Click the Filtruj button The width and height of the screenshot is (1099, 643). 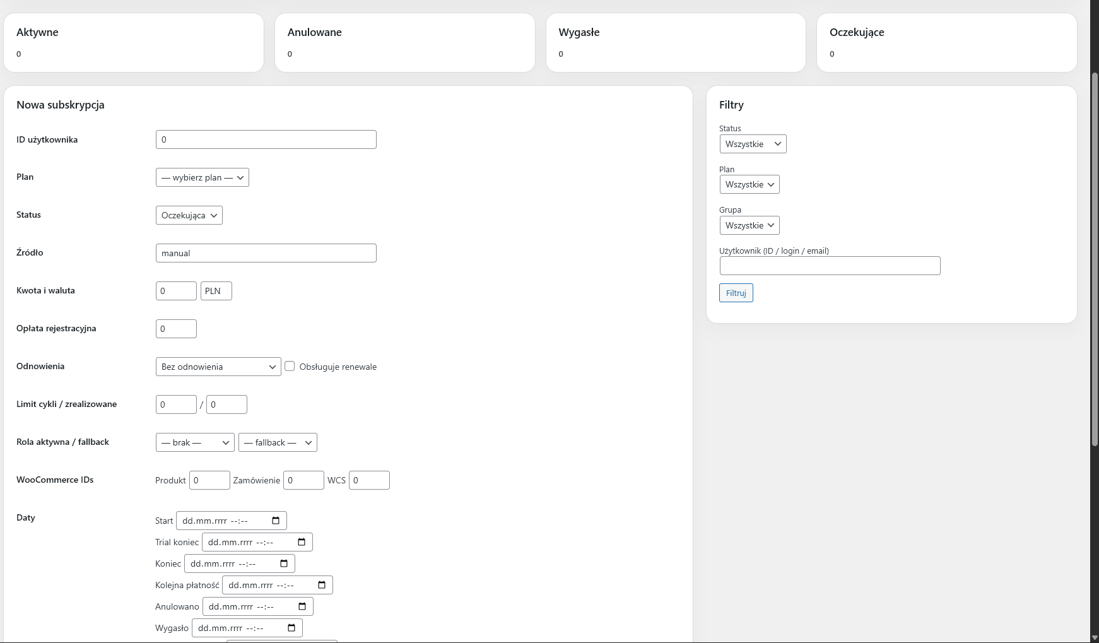[x=736, y=293]
